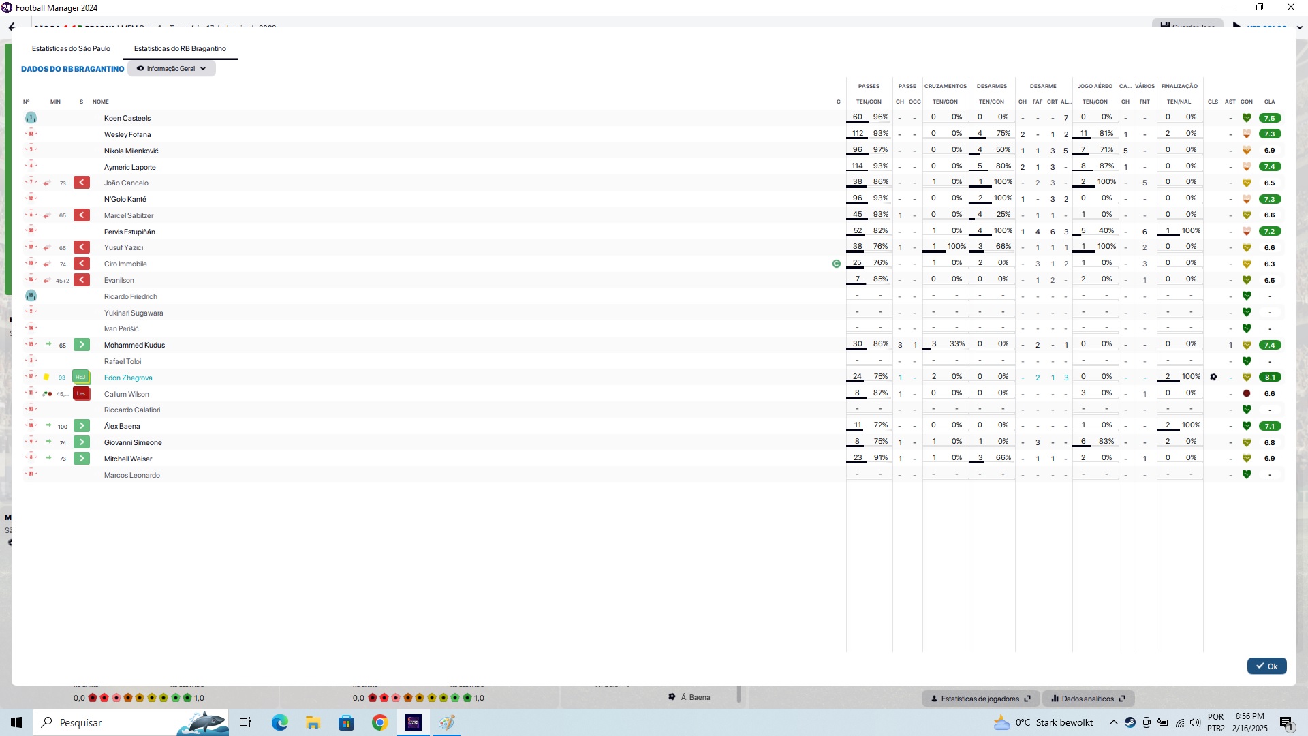Open player Koen Casteels
Screen dimensions: 1308x736
point(127,118)
